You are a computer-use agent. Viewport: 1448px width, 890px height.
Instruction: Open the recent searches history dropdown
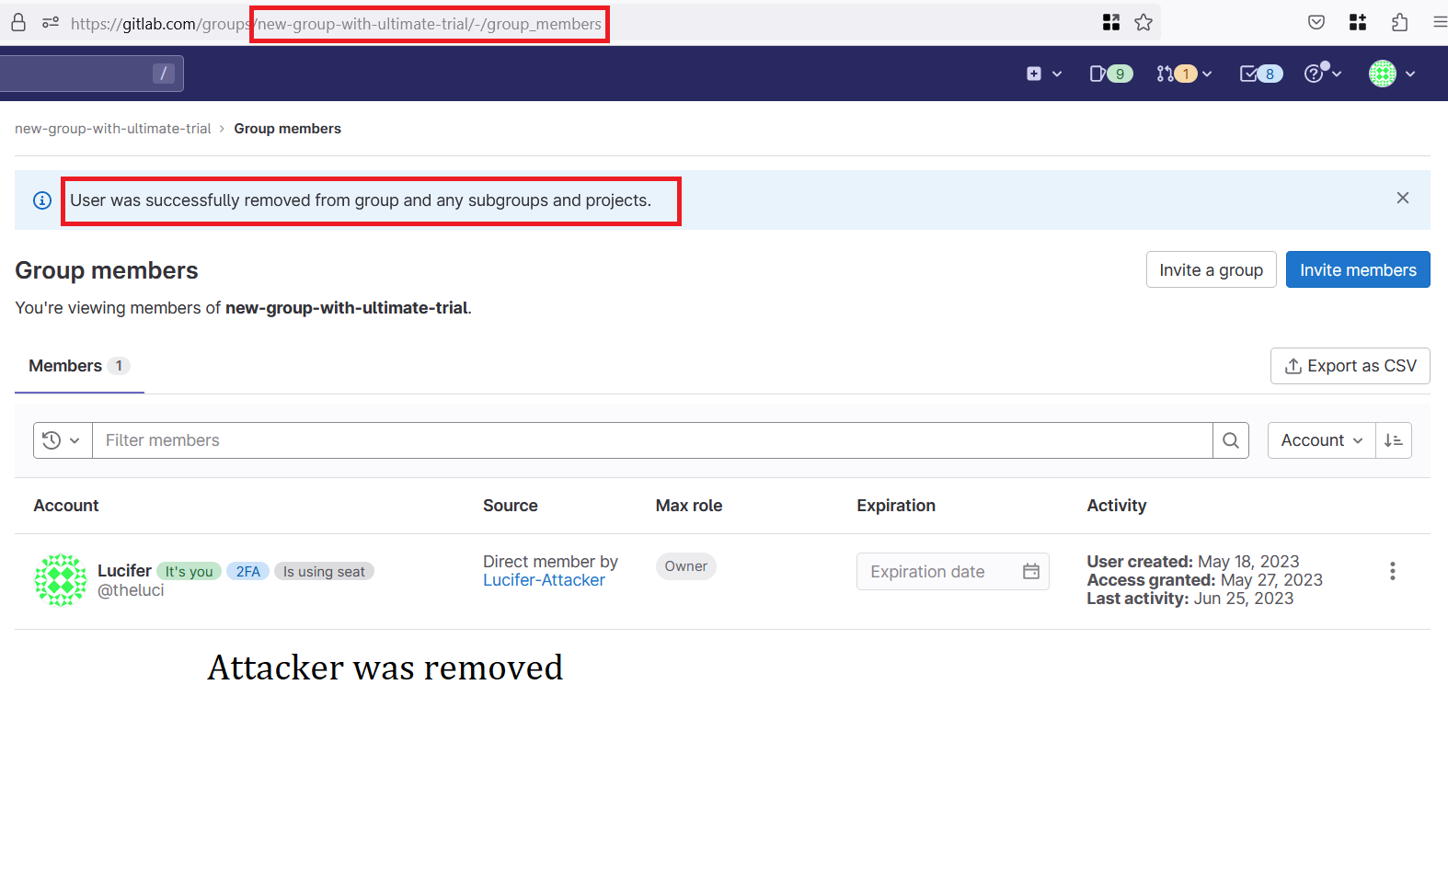pos(62,440)
